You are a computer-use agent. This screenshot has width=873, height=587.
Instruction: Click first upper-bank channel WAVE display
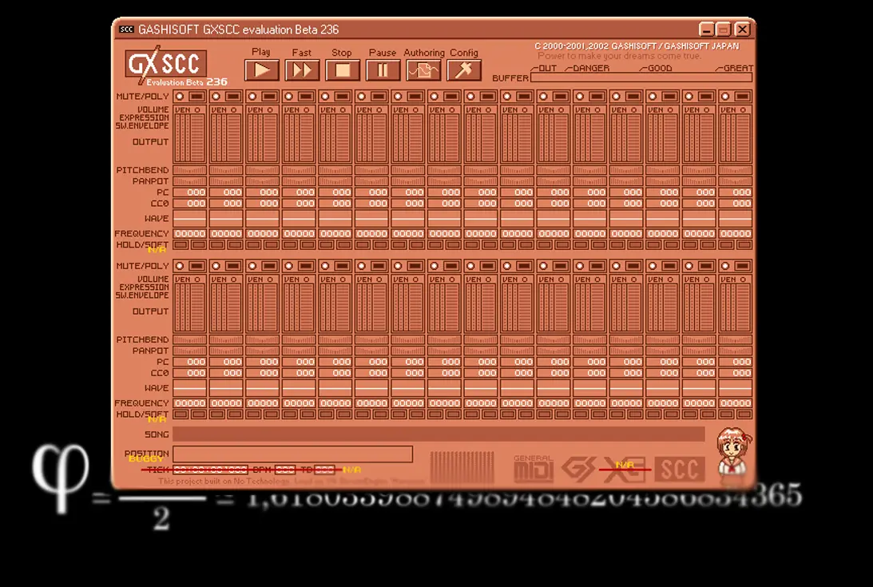point(190,218)
